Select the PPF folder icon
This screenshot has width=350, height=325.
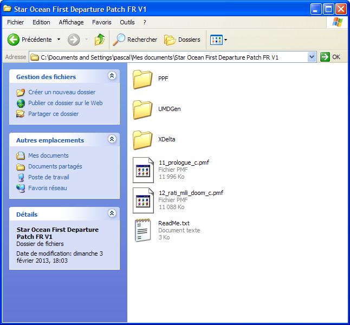142,79
